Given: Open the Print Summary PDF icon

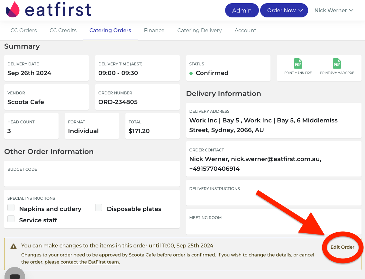Looking at the screenshot, I should (x=337, y=63).
